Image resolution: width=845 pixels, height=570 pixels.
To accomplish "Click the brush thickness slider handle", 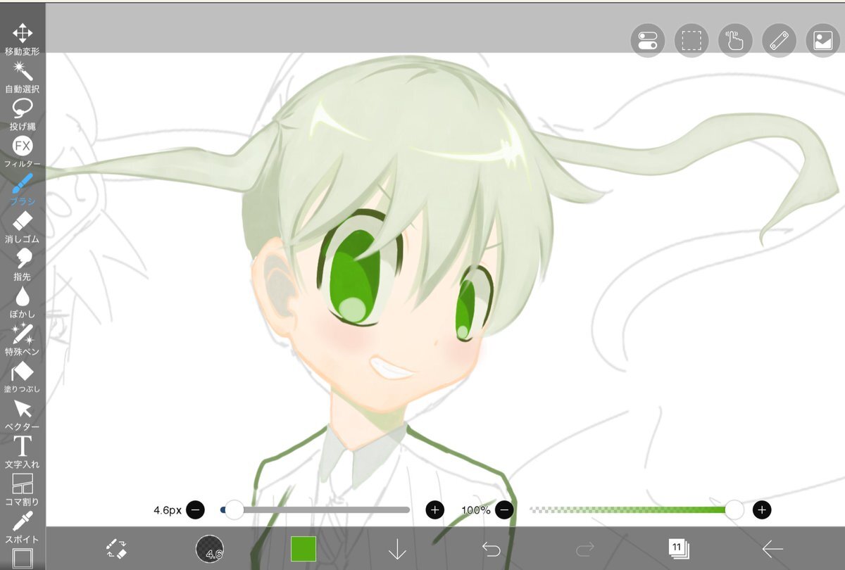I will pyautogui.click(x=234, y=509).
